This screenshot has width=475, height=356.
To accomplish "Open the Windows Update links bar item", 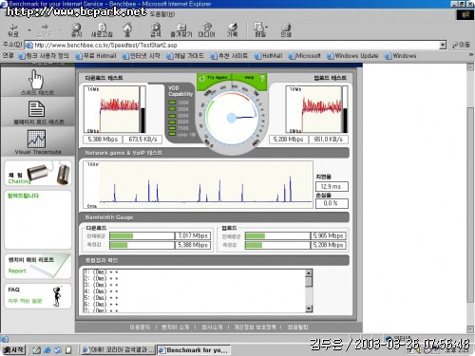I will [x=352, y=56].
